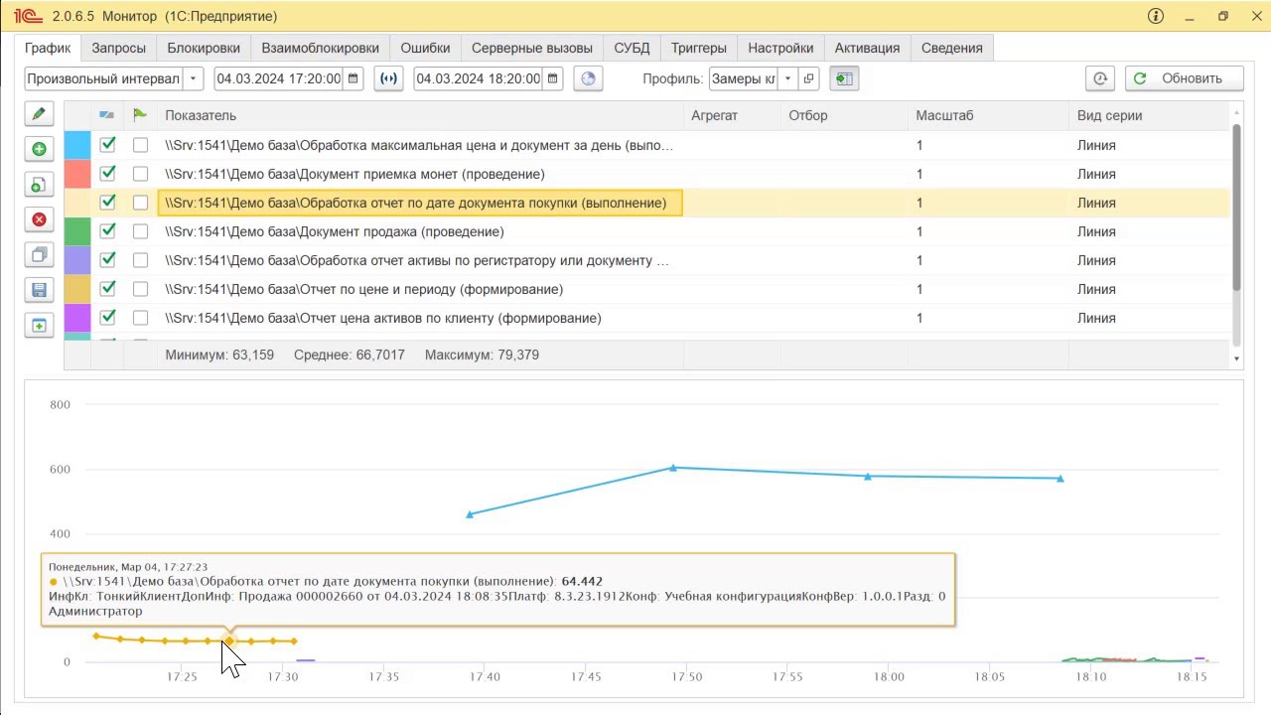1271x715 pixels.
Task: Select the Документ продажа (проведение) row text
Action: (x=335, y=231)
